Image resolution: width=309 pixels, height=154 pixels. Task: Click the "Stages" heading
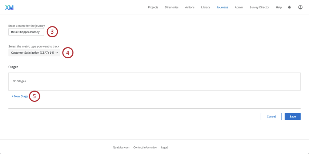point(13,67)
